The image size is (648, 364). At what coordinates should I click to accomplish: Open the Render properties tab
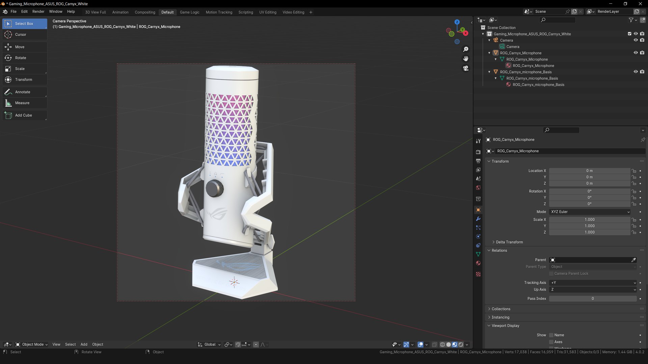coord(478,152)
